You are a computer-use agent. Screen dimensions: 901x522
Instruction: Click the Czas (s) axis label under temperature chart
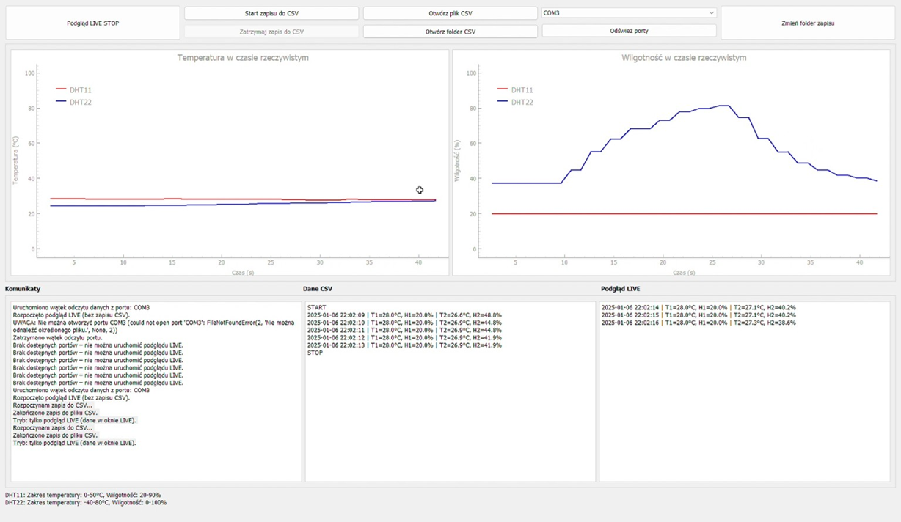coord(242,273)
